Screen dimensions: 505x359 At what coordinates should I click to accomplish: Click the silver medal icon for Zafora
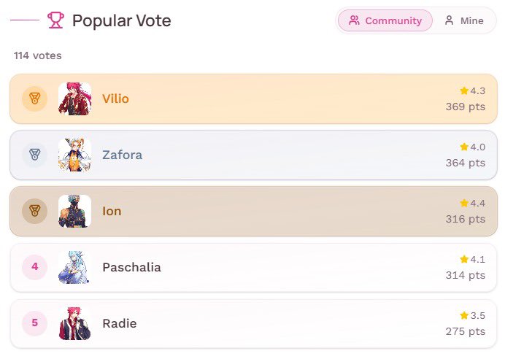35,155
